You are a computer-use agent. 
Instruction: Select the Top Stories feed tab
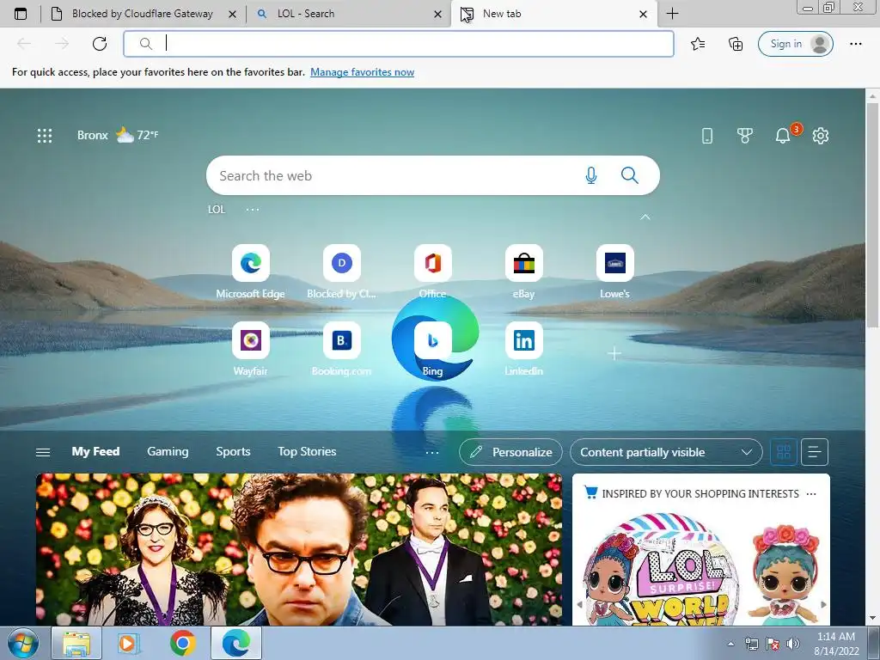307,452
